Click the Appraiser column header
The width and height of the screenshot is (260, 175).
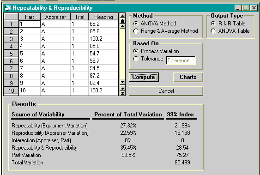[x=55, y=17]
